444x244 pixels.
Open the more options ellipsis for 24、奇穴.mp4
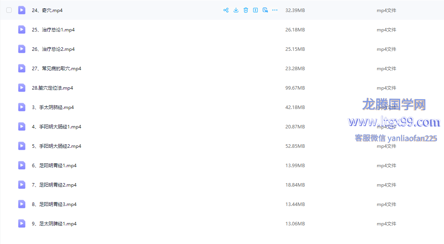[x=275, y=10]
